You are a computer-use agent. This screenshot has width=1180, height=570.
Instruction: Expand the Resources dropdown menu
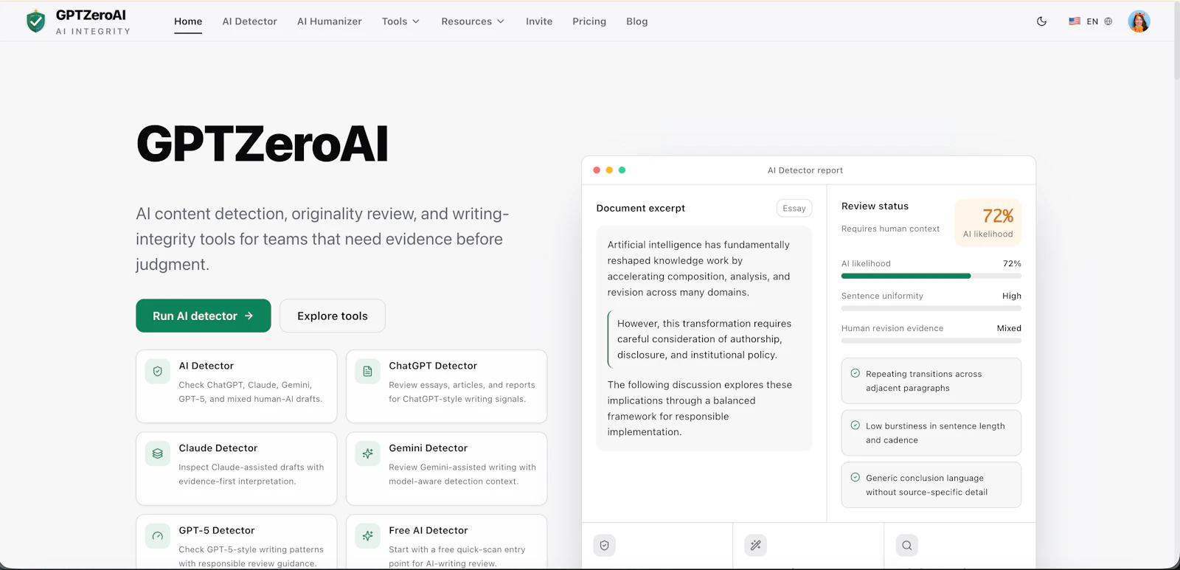pos(473,21)
